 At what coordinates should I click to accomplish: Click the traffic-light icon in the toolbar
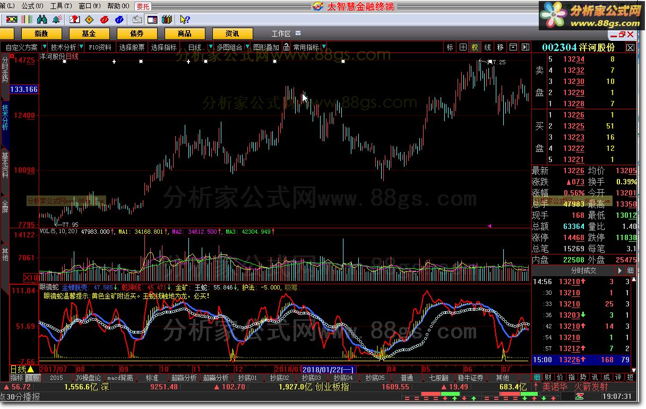click(x=12, y=20)
